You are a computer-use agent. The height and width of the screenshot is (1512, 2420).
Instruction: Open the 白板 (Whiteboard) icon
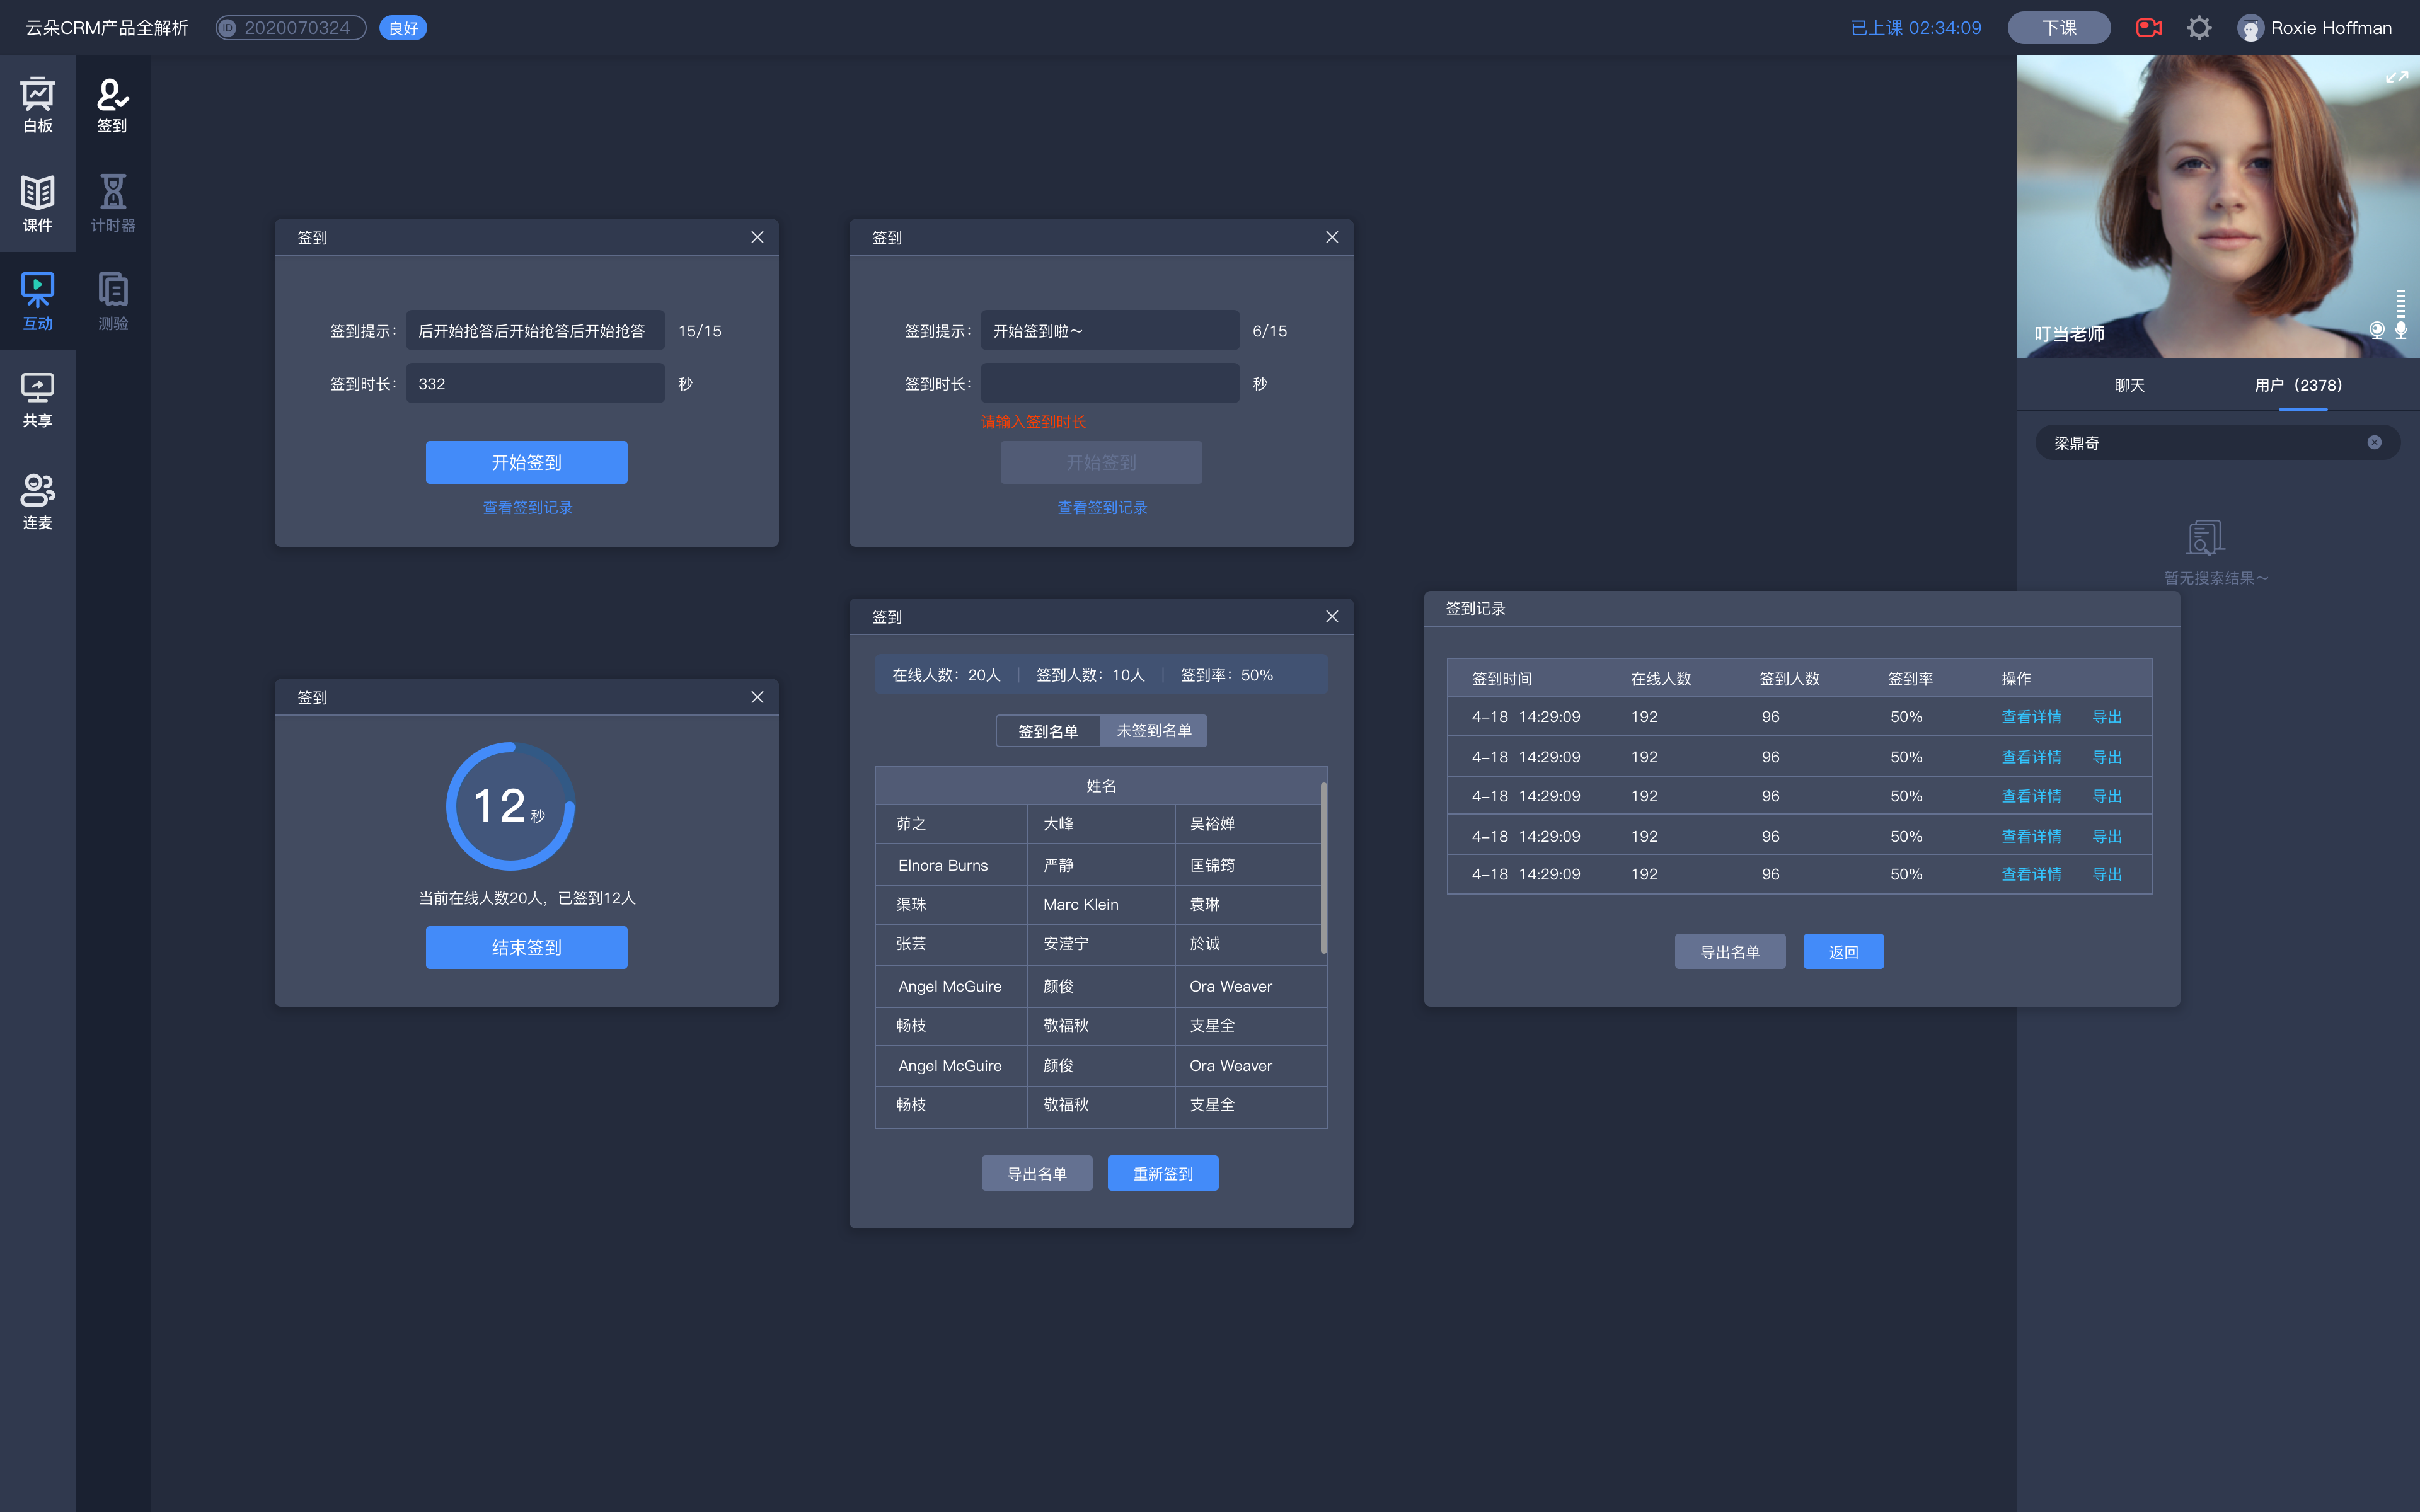pos(38,105)
